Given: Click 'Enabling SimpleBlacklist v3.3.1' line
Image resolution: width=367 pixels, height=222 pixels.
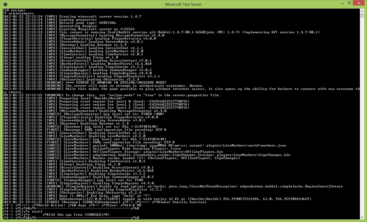Looking at the screenshot, I should click(82, 189).
